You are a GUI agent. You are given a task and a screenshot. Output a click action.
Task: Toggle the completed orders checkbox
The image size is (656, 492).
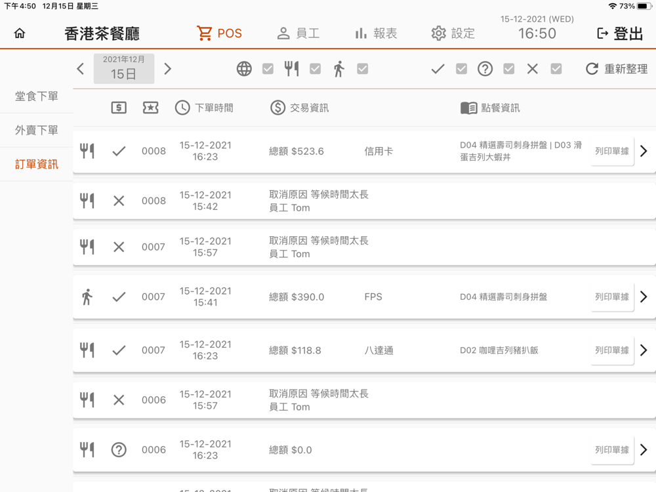[x=461, y=69]
